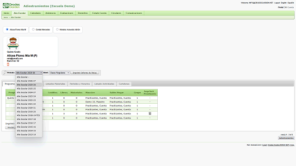Choose Año Escolar 2022-23 from list
Viewport: 296px width, 166px height.
coord(29,100)
